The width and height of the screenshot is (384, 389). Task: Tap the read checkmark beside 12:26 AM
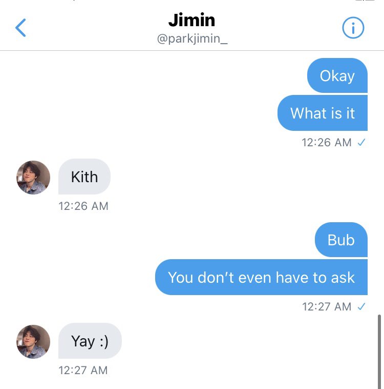coord(361,142)
